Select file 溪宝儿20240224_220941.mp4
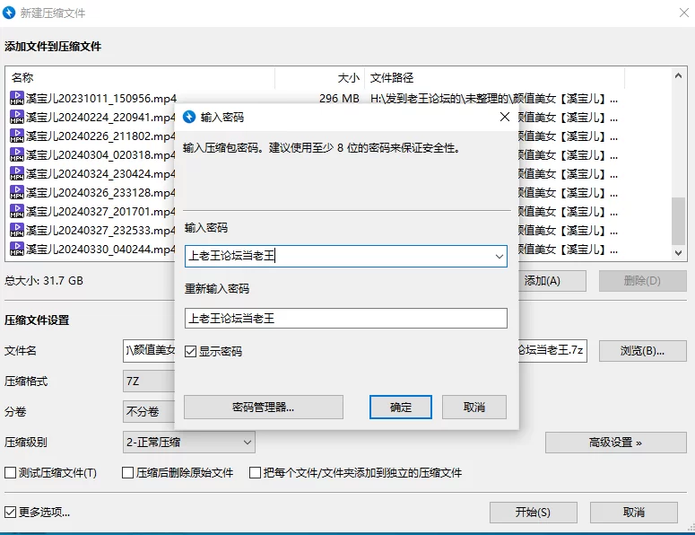This screenshot has height=535, width=695. pos(100,117)
